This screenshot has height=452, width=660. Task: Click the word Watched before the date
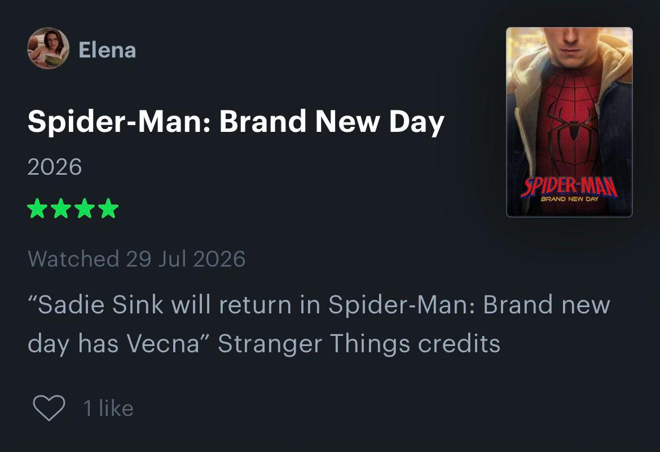click(x=73, y=259)
